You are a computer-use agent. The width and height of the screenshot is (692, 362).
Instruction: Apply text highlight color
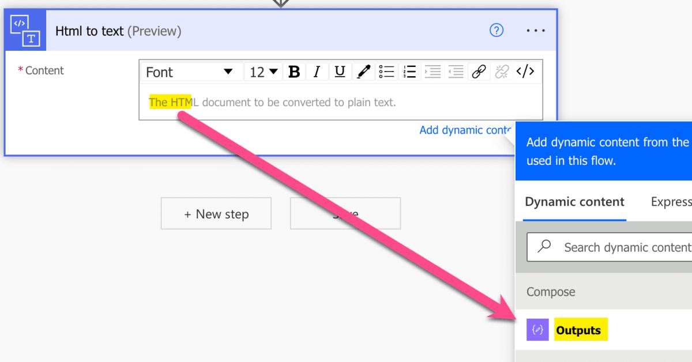pyautogui.click(x=363, y=71)
